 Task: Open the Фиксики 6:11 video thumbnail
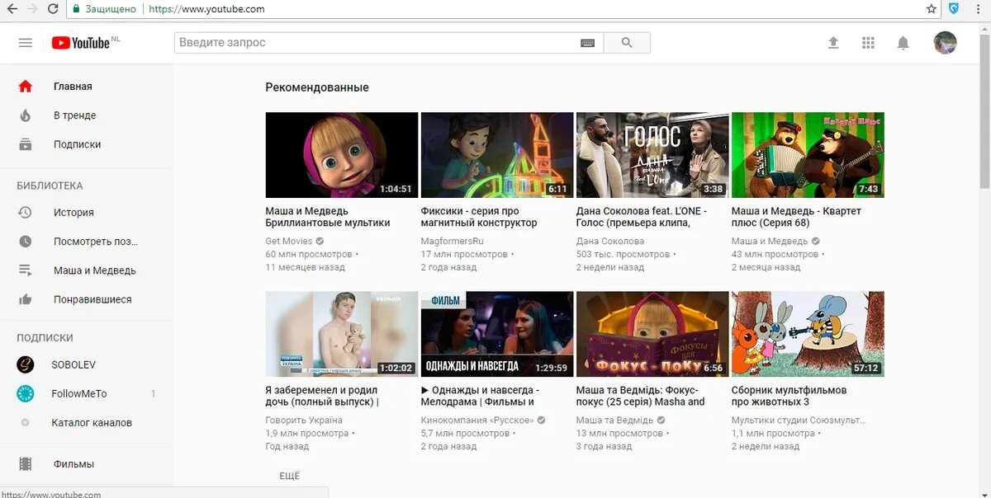click(x=496, y=155)
